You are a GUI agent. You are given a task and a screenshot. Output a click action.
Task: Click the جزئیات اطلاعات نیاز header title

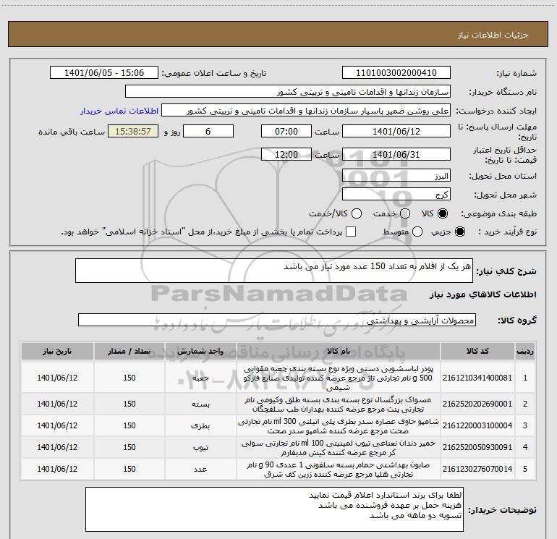(493, 35)
